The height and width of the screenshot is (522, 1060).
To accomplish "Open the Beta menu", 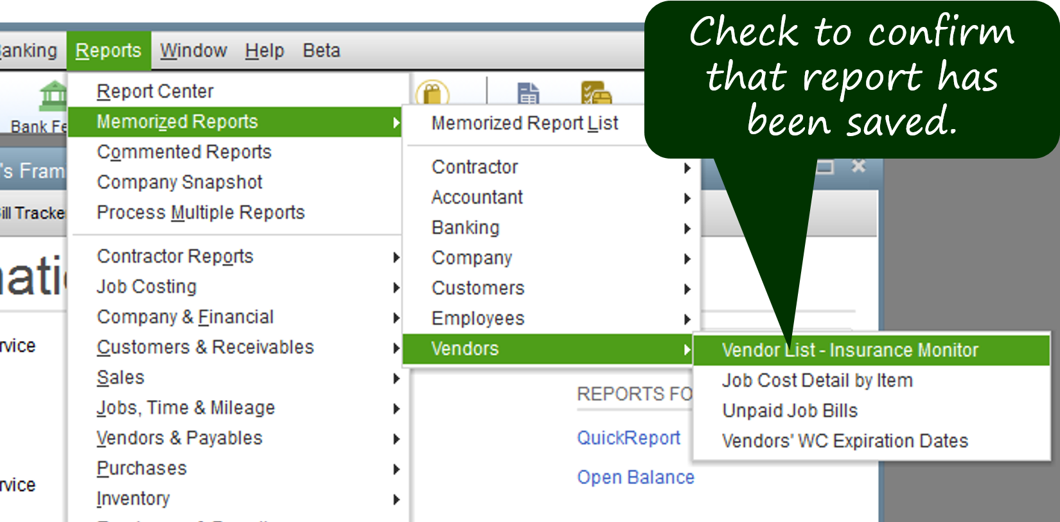I will tap(321, 51).
